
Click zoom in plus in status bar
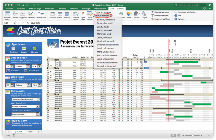tap(201, 135)
